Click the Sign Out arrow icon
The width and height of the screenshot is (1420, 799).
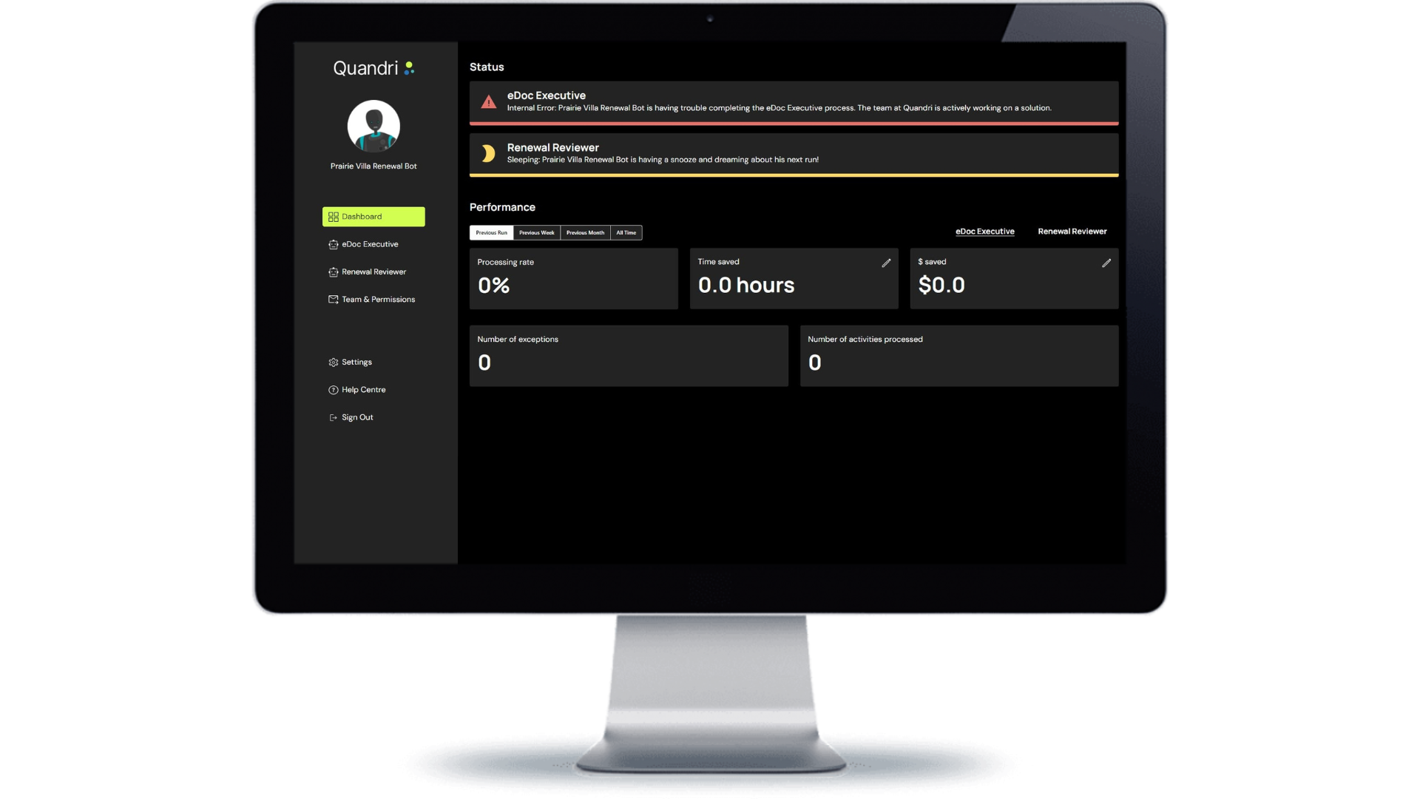[x=333, y=417]
